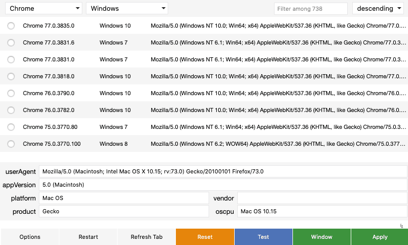The image size is (408, 245).
Task: Click the oscpu input field
Action: pos(322,211)
